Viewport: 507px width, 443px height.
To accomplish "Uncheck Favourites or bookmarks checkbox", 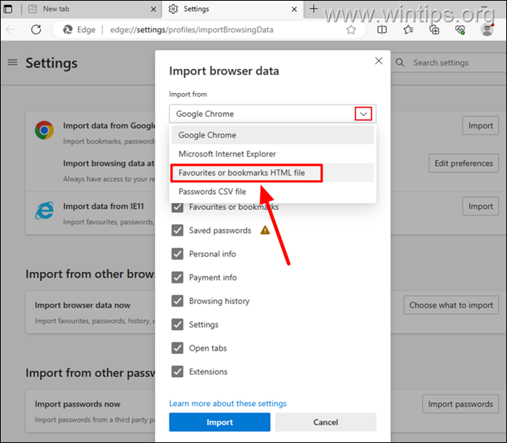I will [x=177, y=207].
